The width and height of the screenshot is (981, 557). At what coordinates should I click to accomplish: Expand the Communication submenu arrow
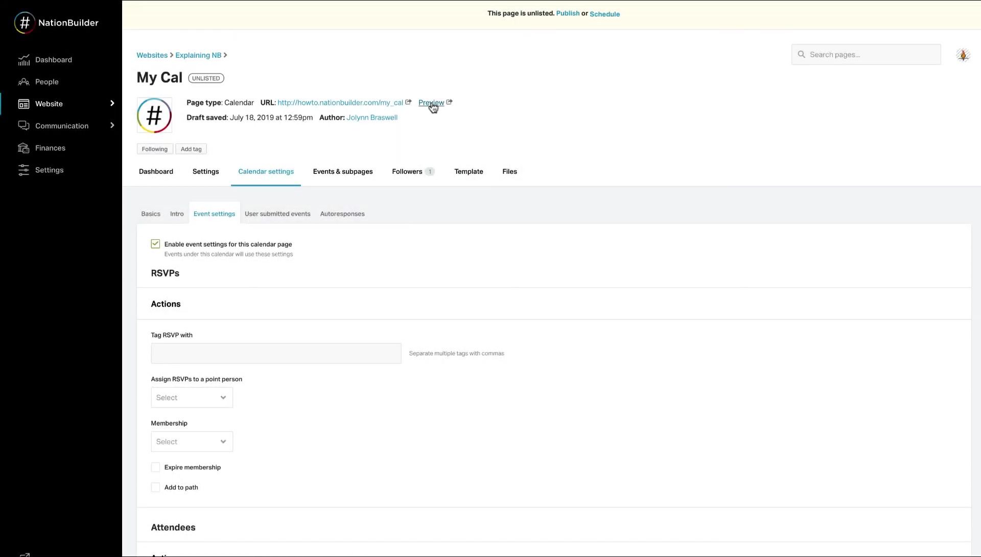112,125
